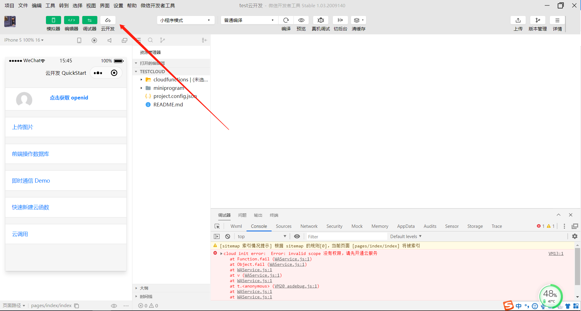Open the Default levels dropdown

406,237
